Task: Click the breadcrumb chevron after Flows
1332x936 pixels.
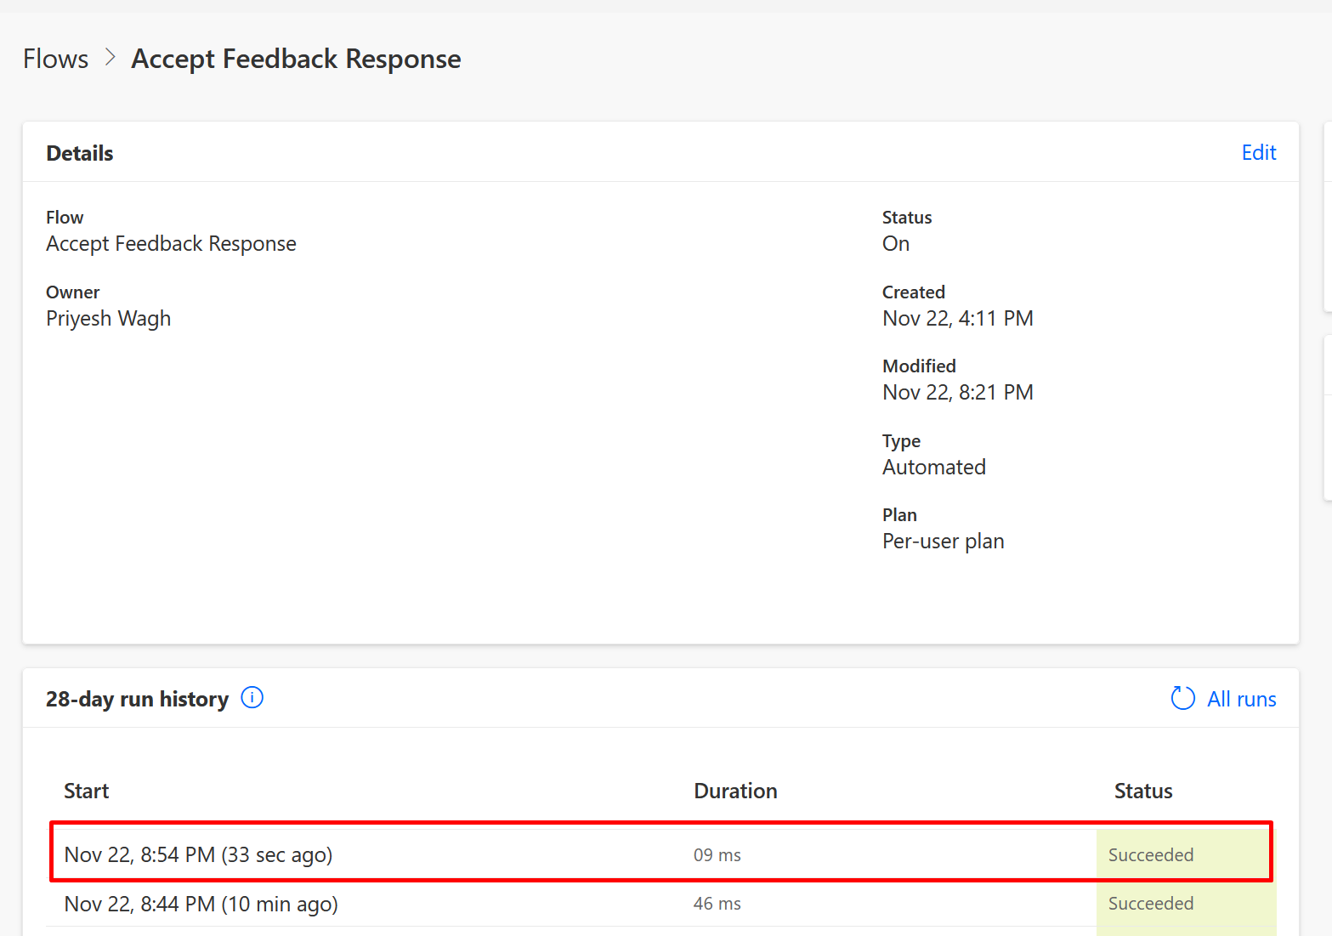Action: coord(109,58)
